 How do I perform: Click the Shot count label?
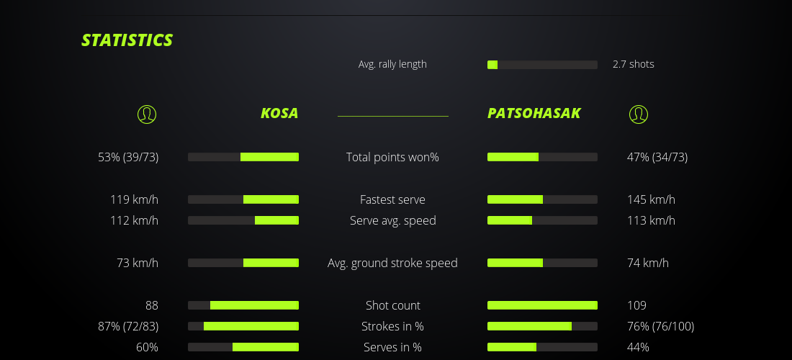392,305
